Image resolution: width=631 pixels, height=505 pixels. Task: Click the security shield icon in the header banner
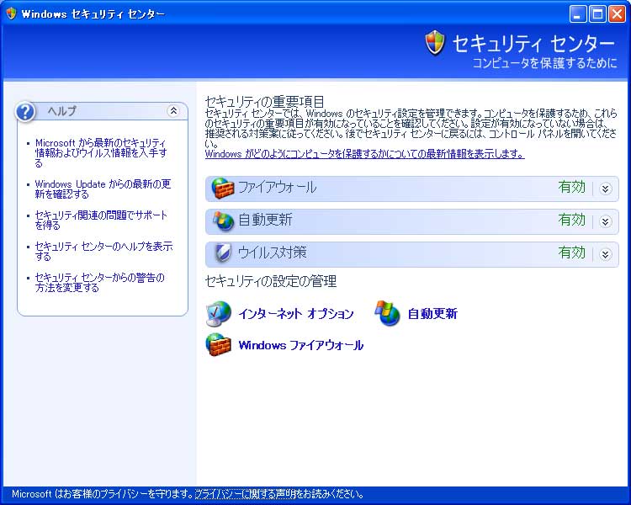tap(435, 43)
